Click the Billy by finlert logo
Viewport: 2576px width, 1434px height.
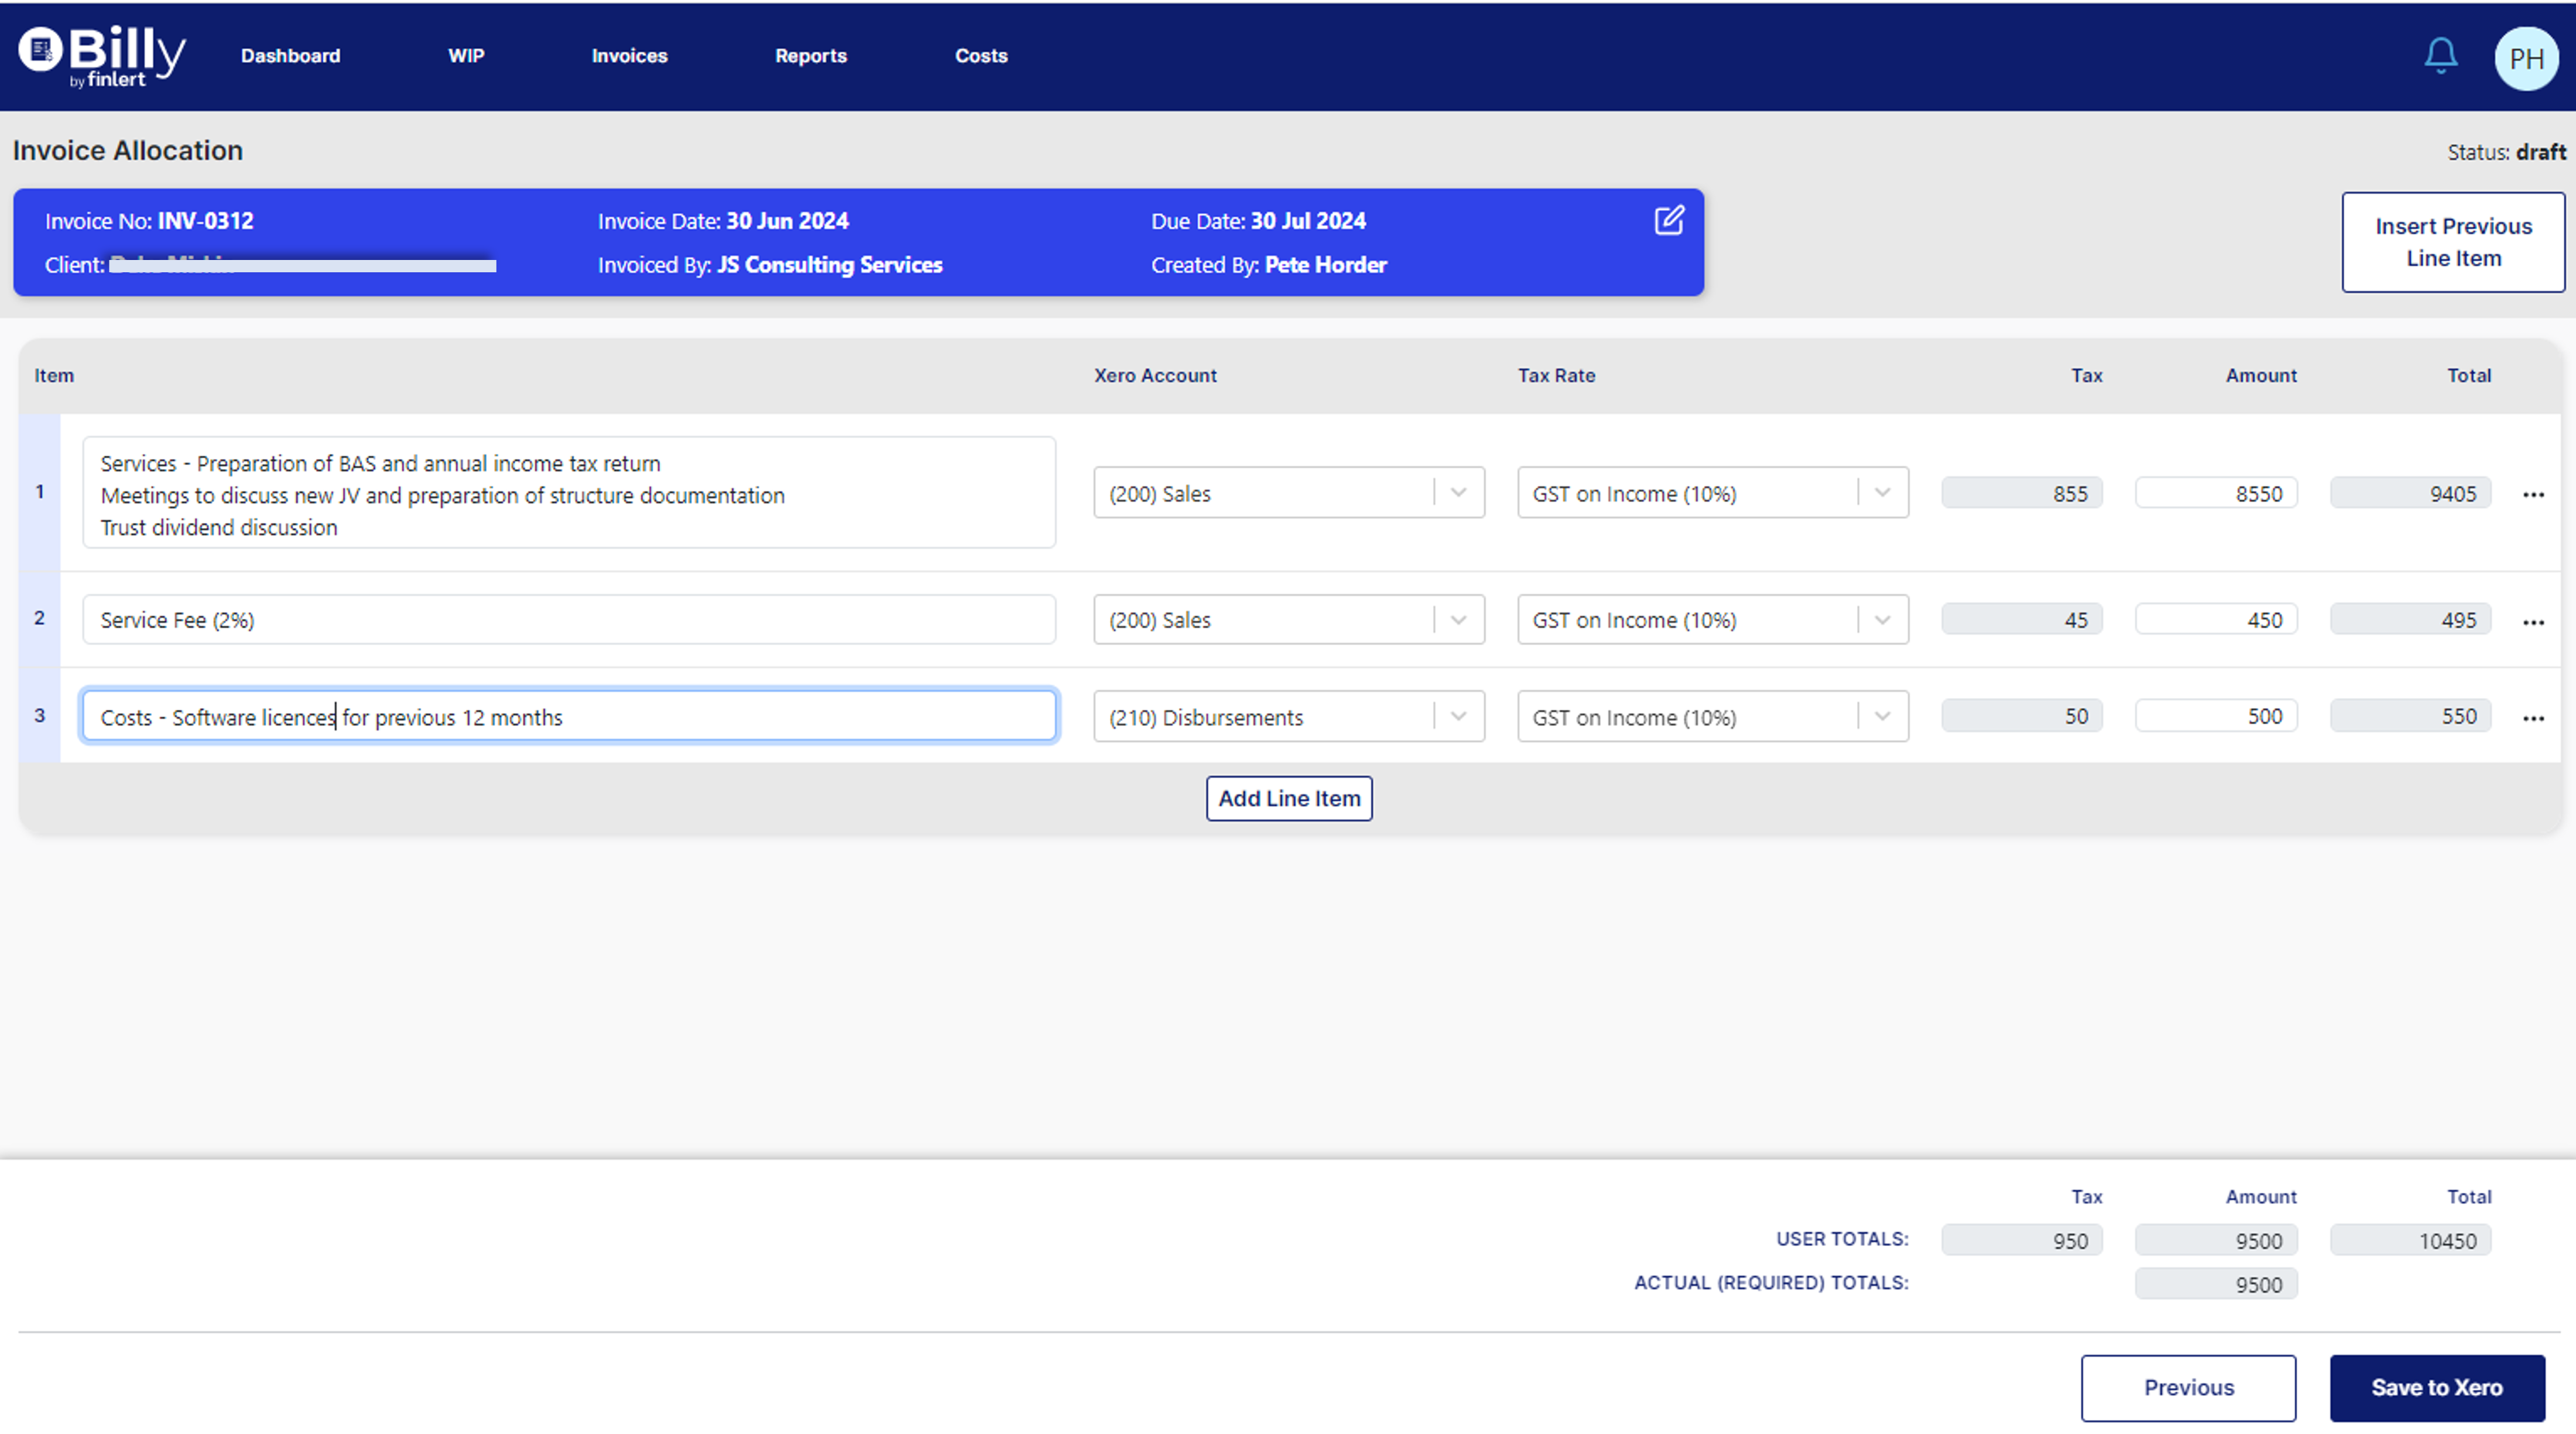99,56
